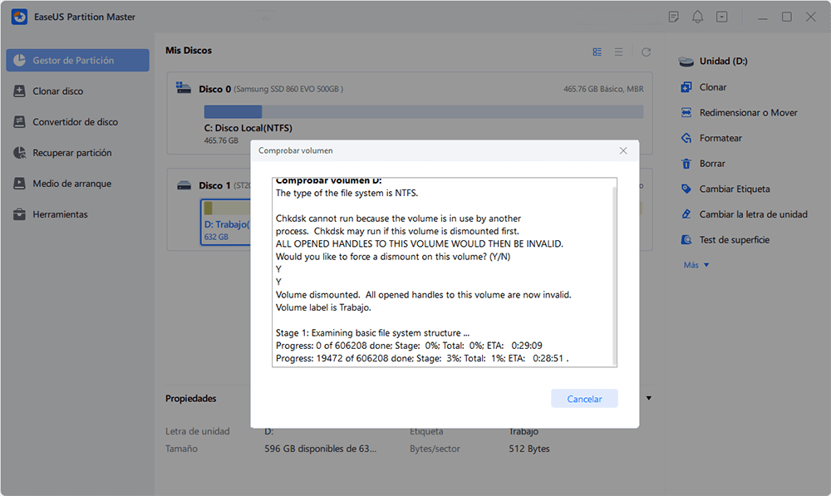This screenshot has height=496, width=831.
Task: Close the Comprobar volumen dialog
Action: pyautogui.click(x=623, y=150)
